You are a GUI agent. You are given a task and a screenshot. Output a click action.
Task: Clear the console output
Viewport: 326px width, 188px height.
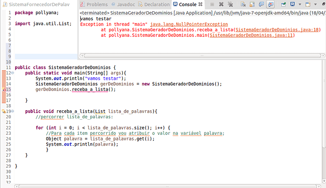pyautogui.click(x=243, y=4)
